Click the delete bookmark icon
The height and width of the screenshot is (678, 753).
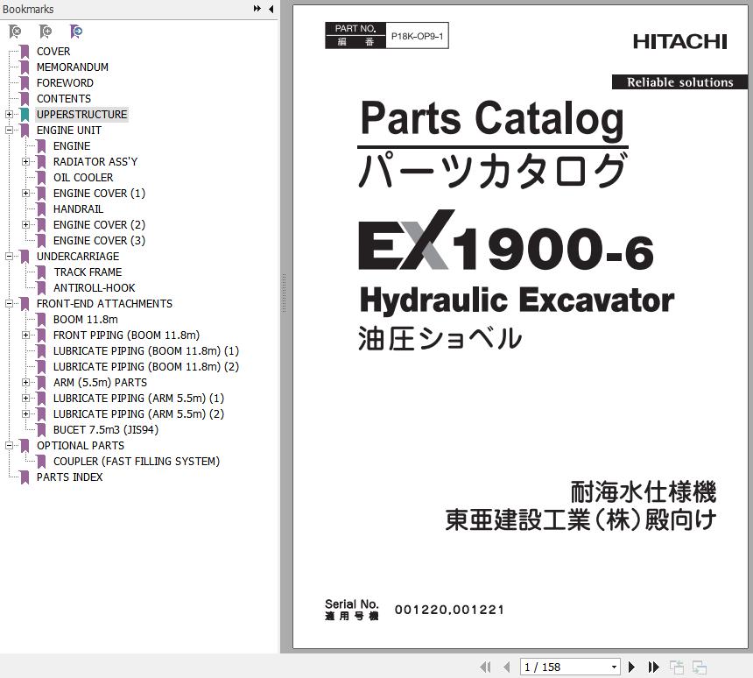click(x=15, y=32)
